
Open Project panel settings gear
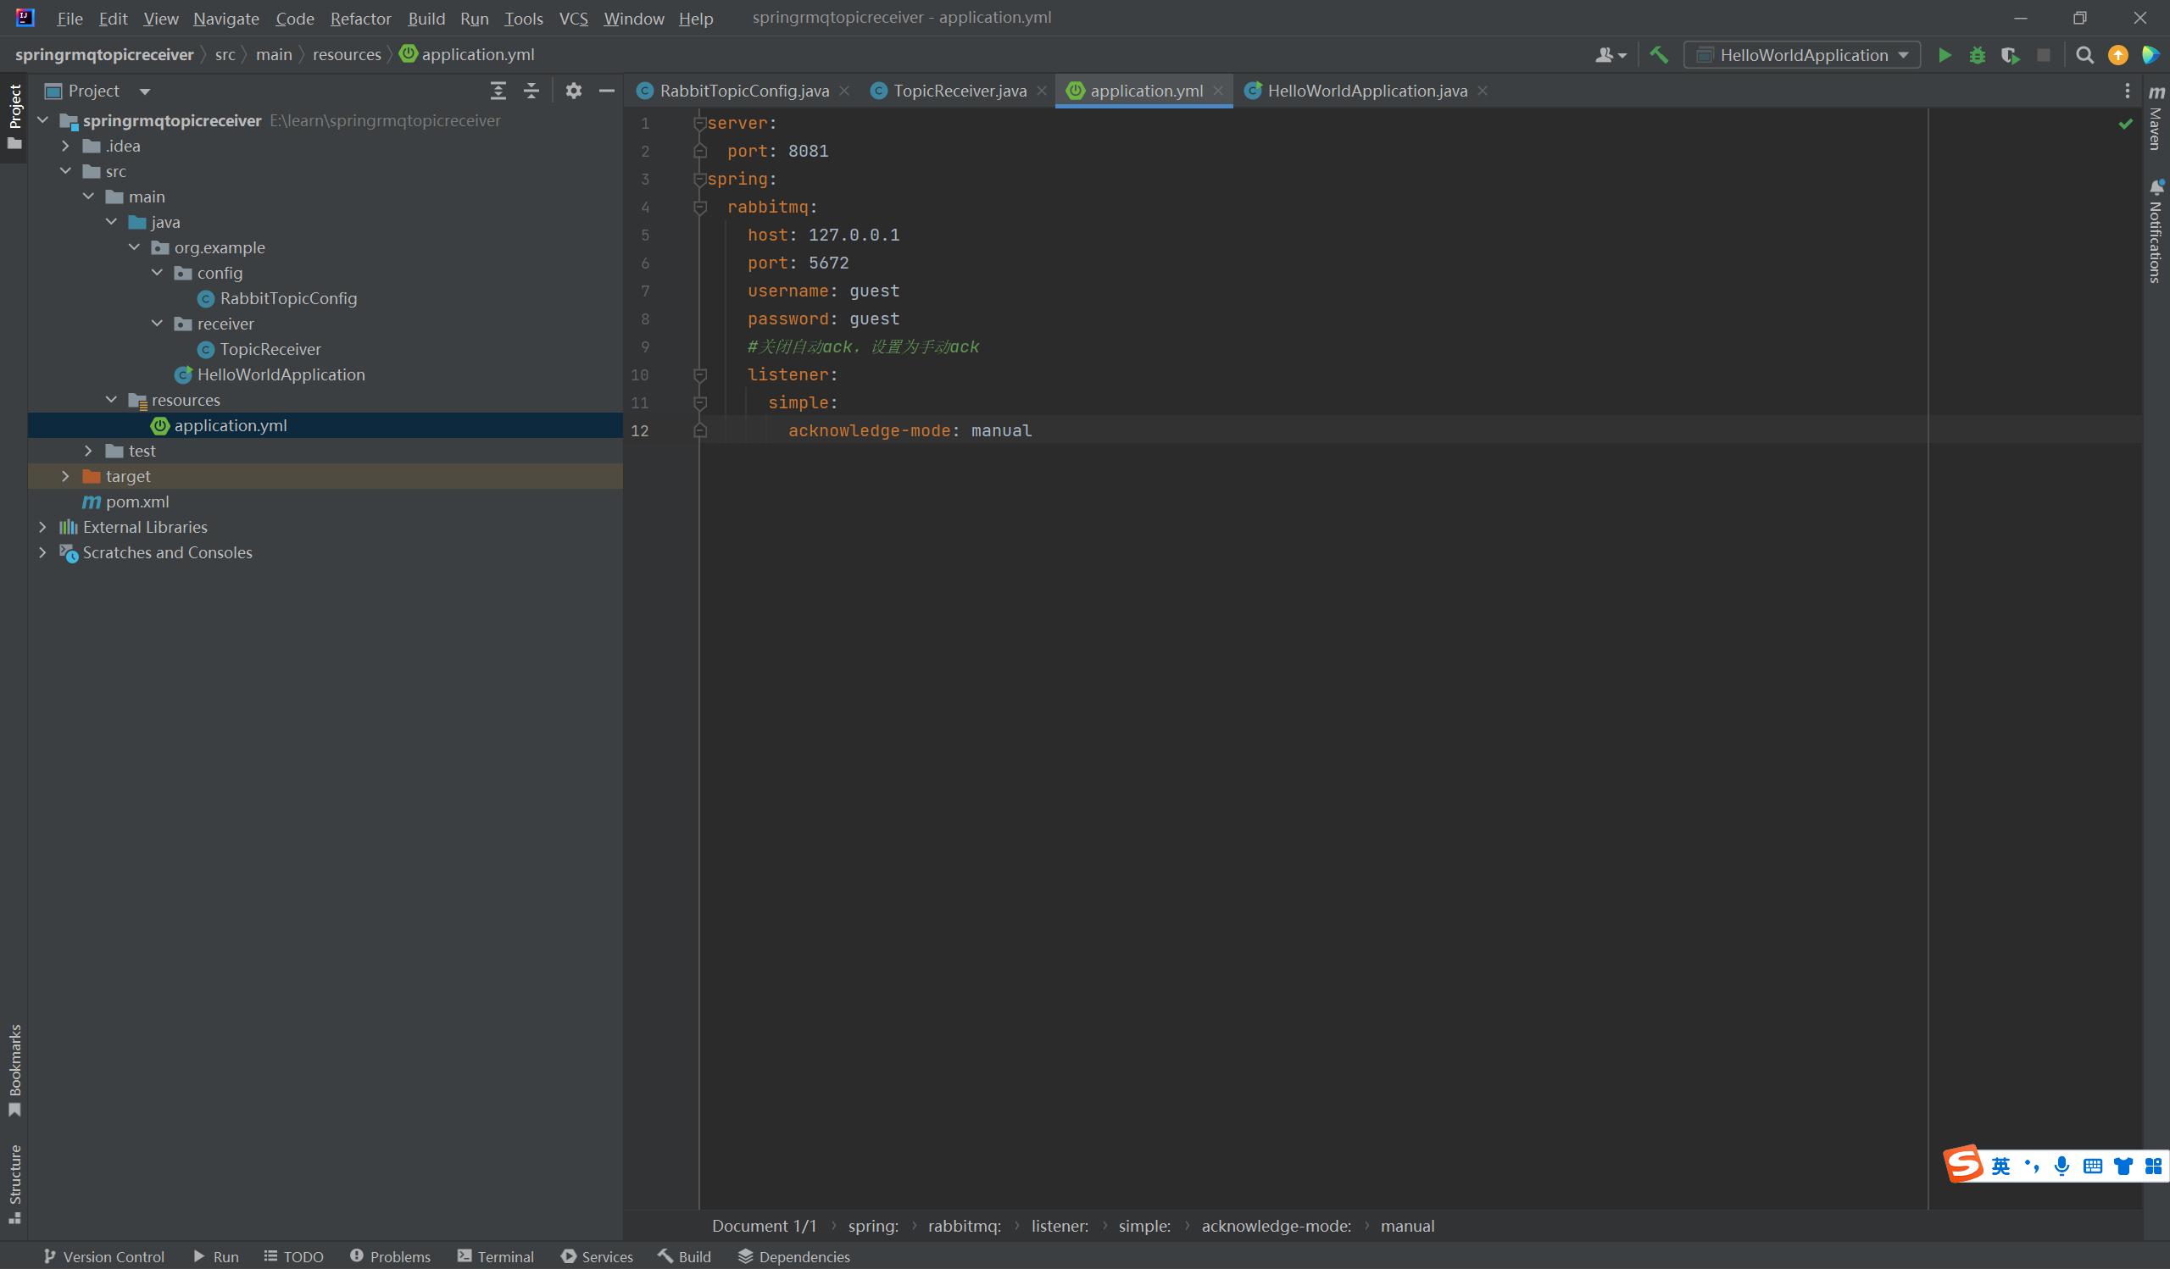574,91
